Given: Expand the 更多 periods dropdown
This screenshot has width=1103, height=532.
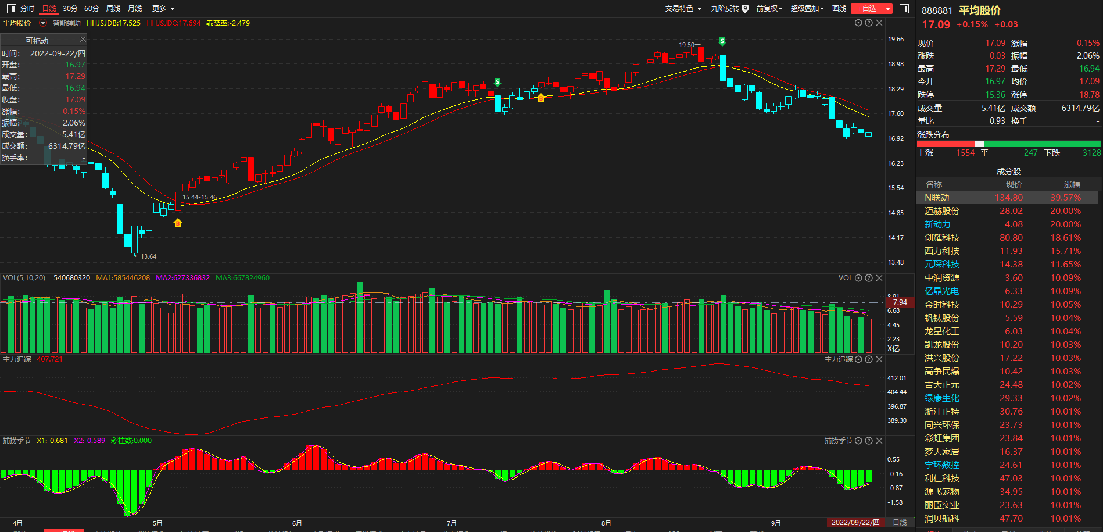Looking at the screenshot, I should click(163, 9).
